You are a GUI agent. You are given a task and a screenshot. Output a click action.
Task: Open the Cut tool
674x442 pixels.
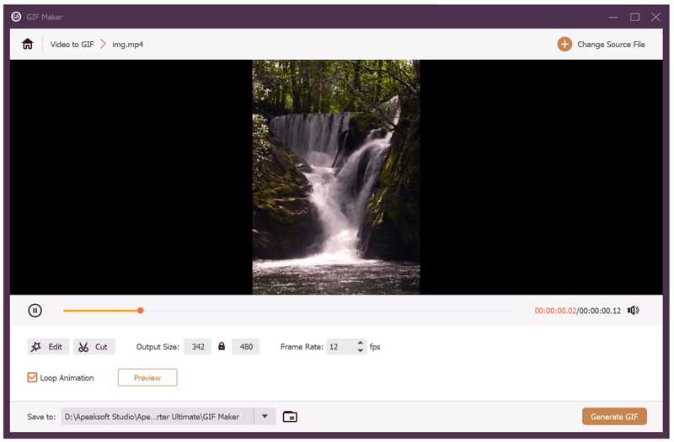coord(94,347)
